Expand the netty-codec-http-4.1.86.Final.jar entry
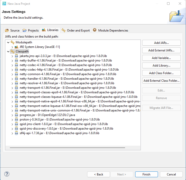 (x=12, y=70)
